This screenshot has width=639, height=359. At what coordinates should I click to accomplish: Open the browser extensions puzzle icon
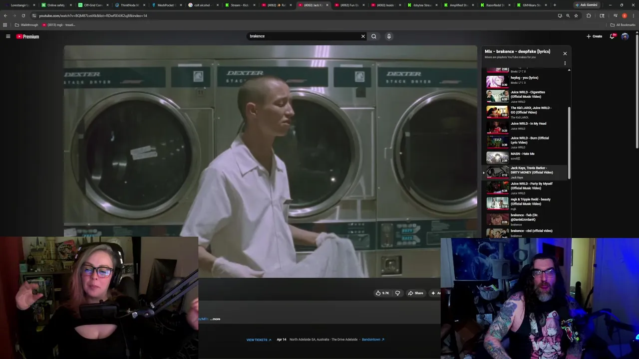tap(589, 15)
